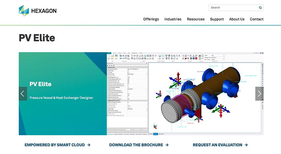Toggle the Perform Flange Calculation checkbox
The width and height of the screenshot is (281, 154).
click(x=128, y=102)
